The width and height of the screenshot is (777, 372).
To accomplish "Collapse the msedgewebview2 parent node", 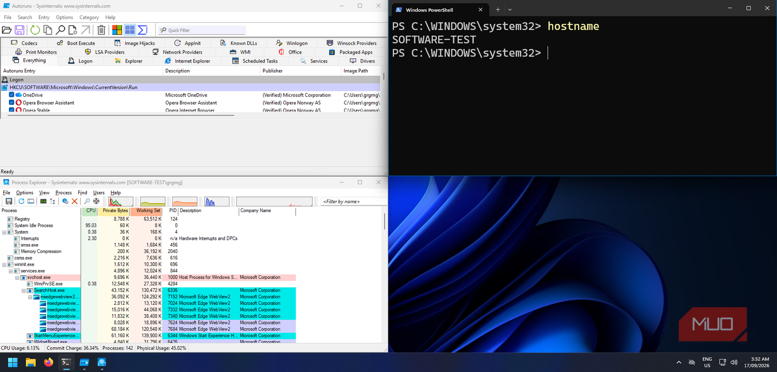I will (x=31, y=297).
